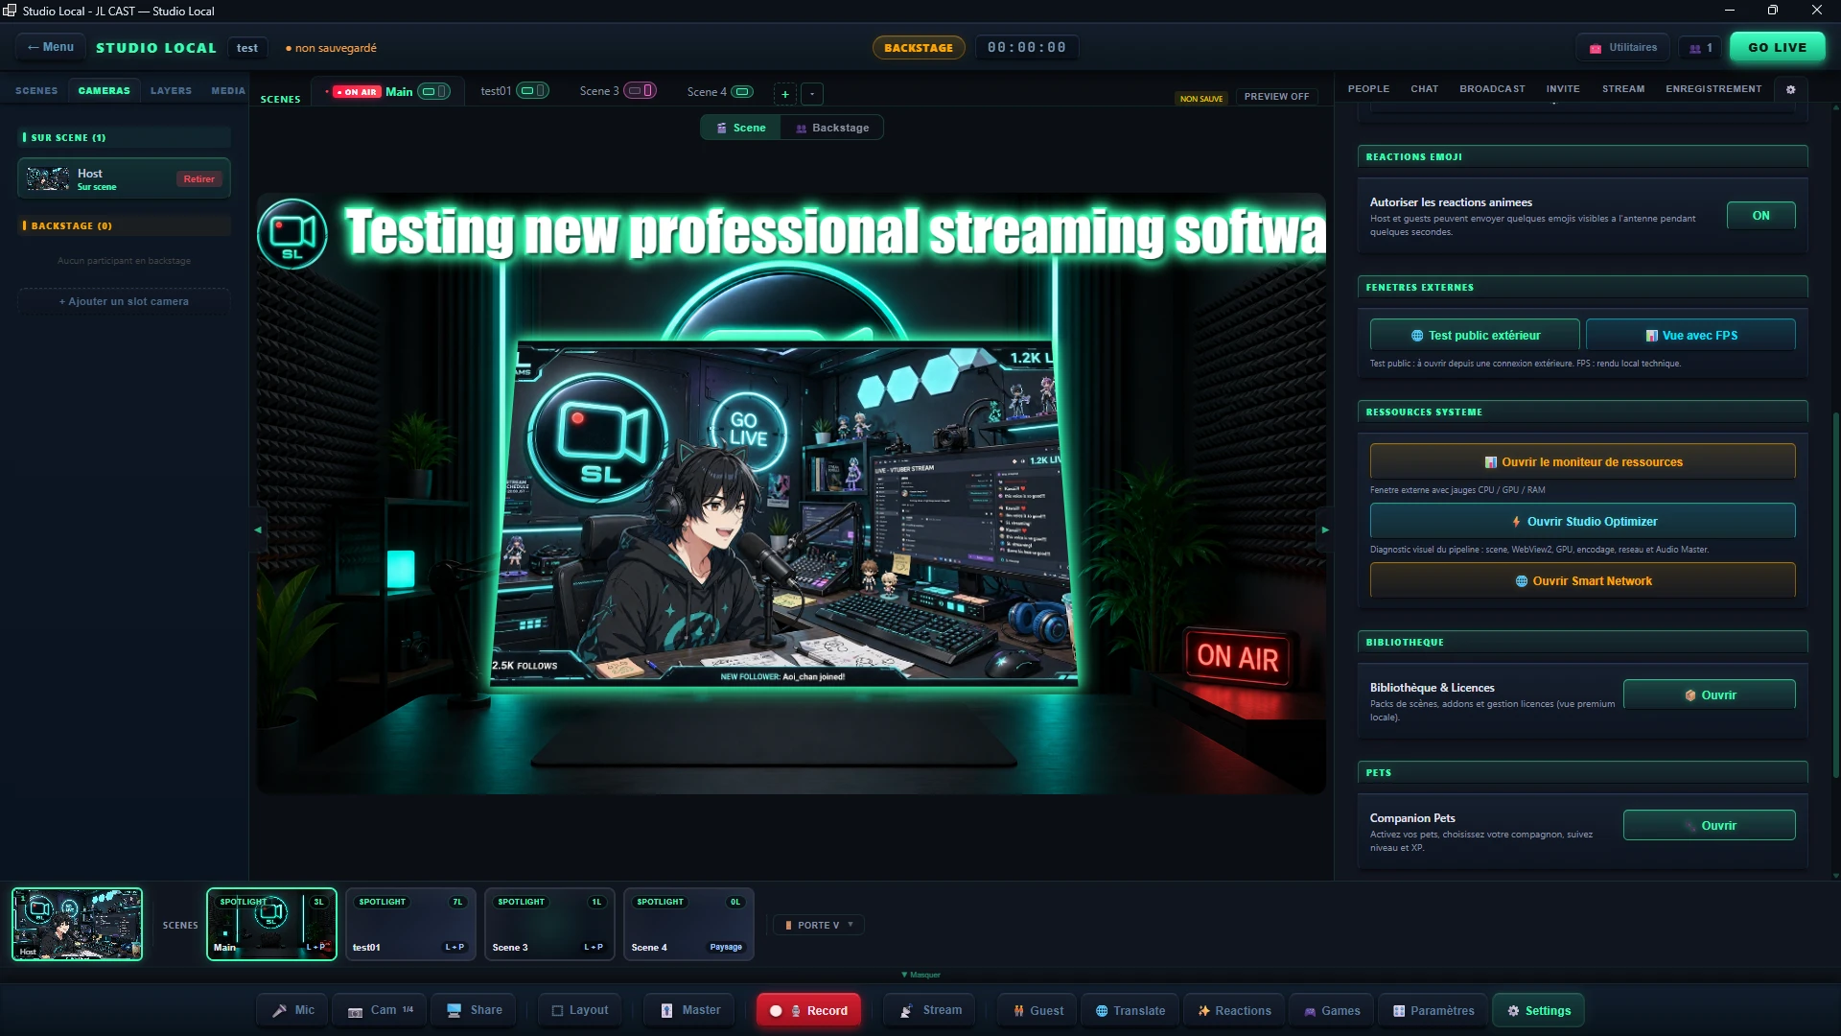1841x1036 pixels.
Task: Toggle PREVIEW OFF switch
Action: pyautogui.click(x=1276, y=97)
